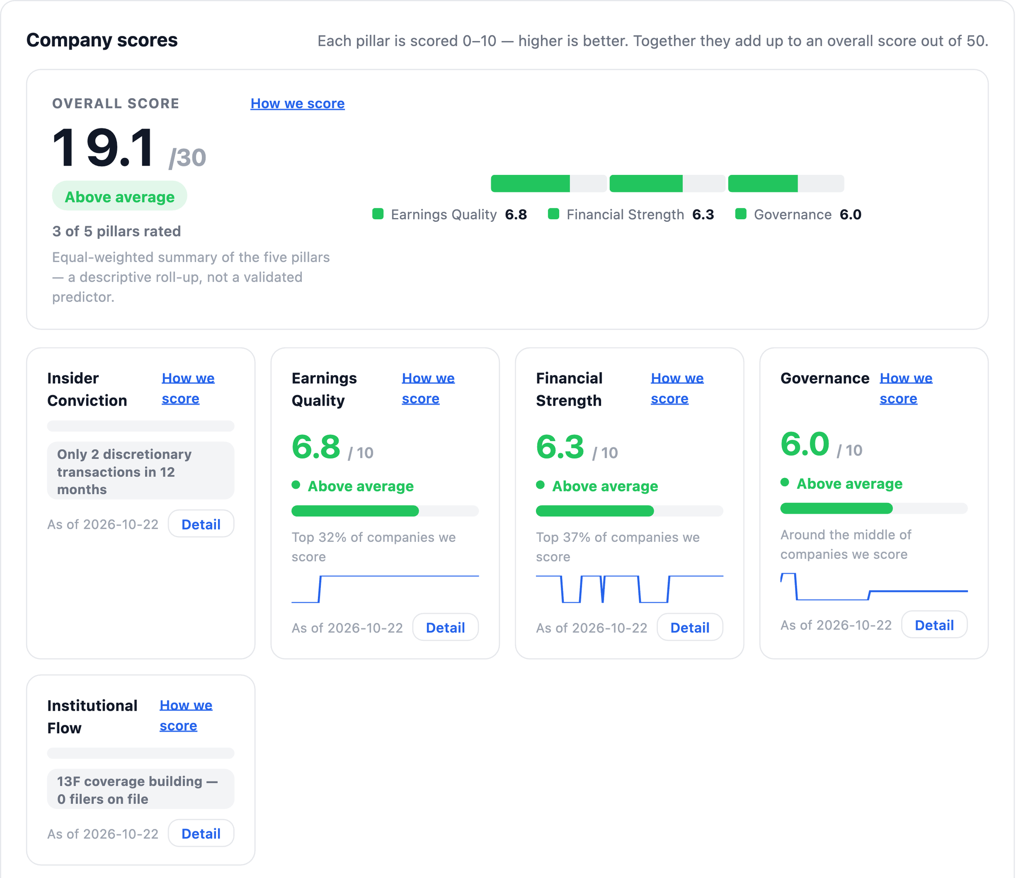Open Institutional Flow 'How we score' link
The image size is (1016, 878).
pyautogui.click(x=186, y=715)
